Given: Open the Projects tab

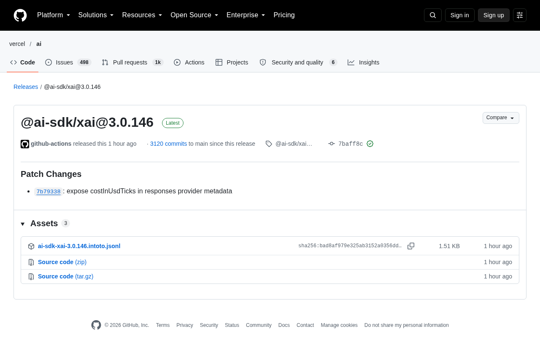Looking at the screenshot, I should [232, 62].
